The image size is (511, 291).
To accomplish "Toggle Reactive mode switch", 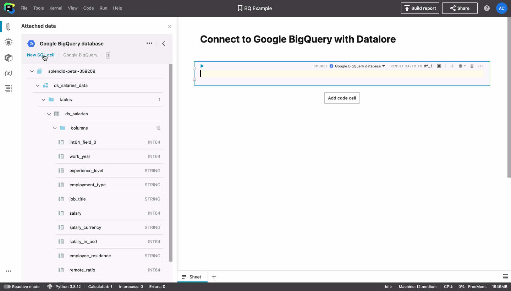I will [7, 287].
